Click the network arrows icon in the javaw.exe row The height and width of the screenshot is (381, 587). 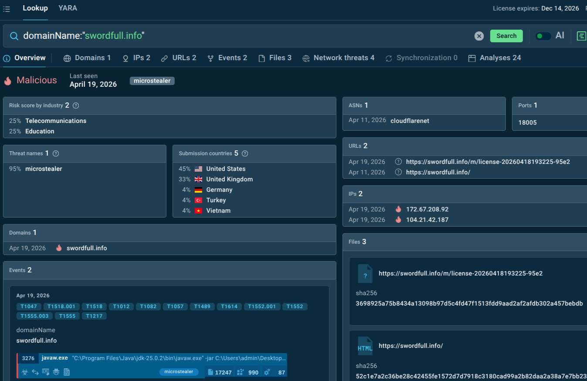click(35, 372)
